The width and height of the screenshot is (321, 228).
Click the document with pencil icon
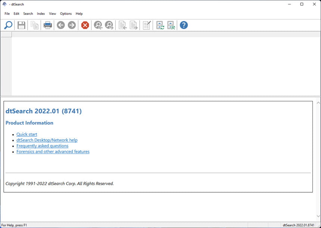pos(147,25)
